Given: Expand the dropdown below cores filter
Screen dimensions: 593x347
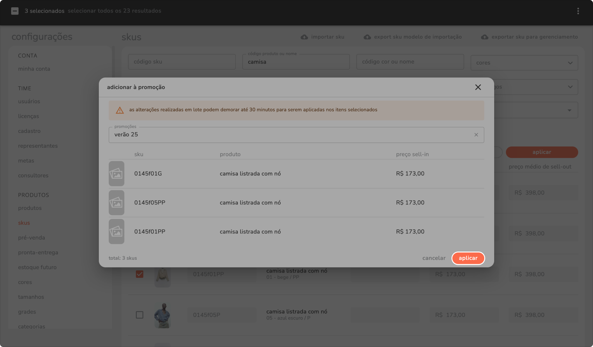Looking at the screenshot, I should click(x=570, y=87).
